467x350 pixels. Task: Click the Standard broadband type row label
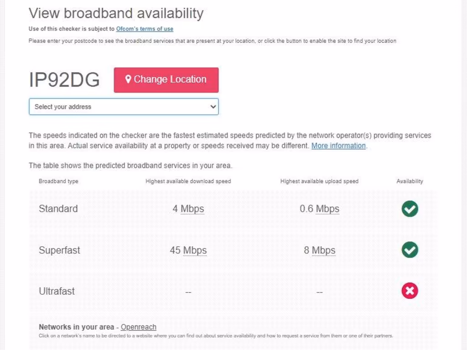58,209
